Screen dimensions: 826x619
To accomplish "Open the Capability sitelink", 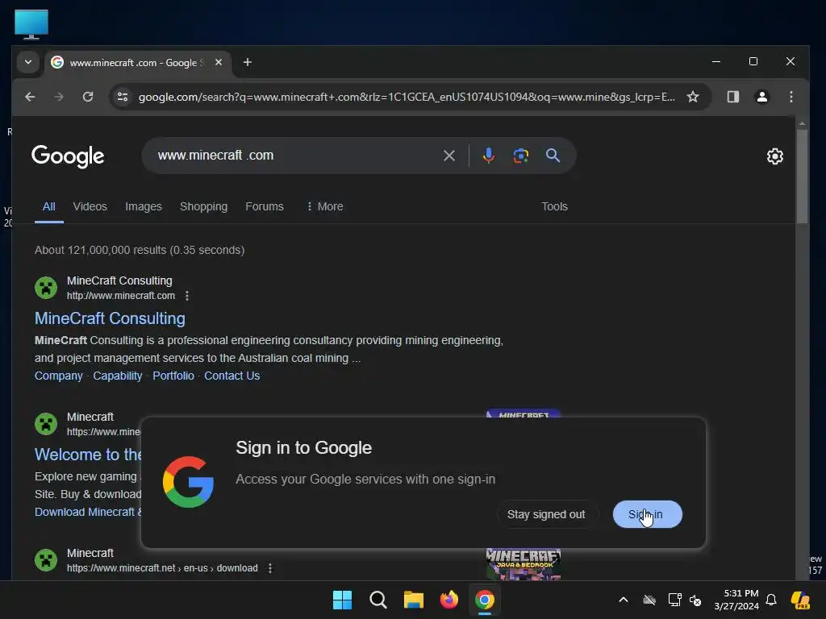I will (x=118, y=376).
